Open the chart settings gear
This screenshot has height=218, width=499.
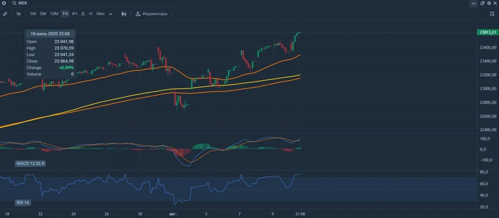pos(489,3)
